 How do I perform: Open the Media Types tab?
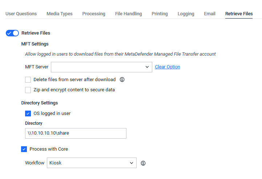click(60, 14)
